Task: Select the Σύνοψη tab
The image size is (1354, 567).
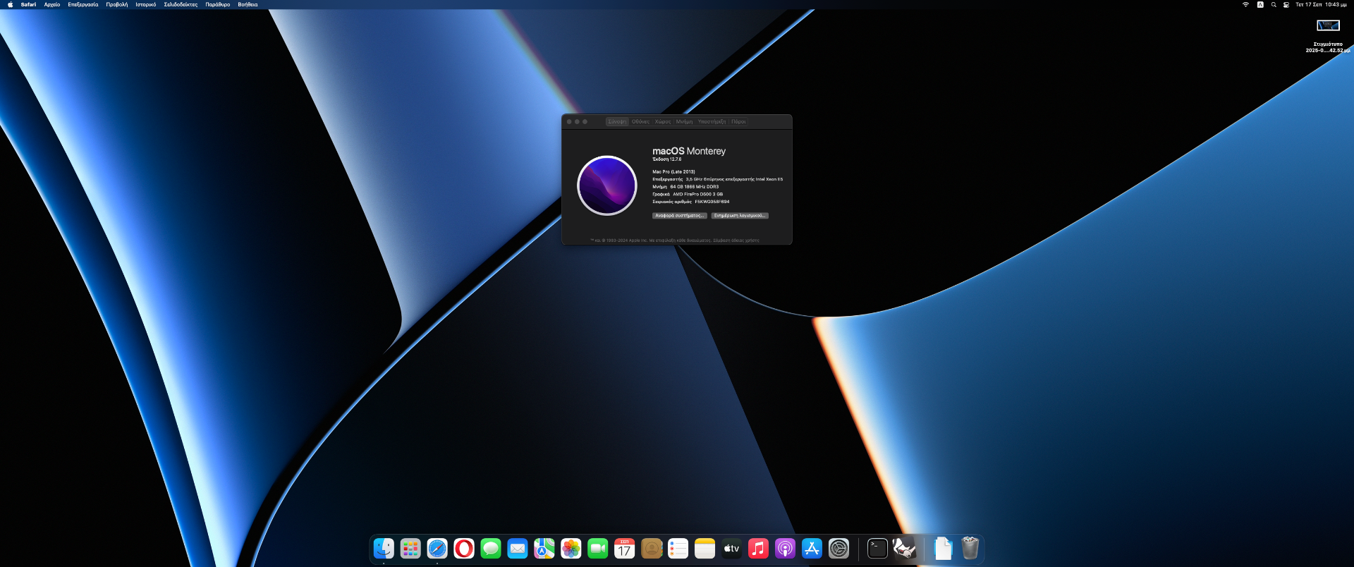Action: click(x=617, y=121)
